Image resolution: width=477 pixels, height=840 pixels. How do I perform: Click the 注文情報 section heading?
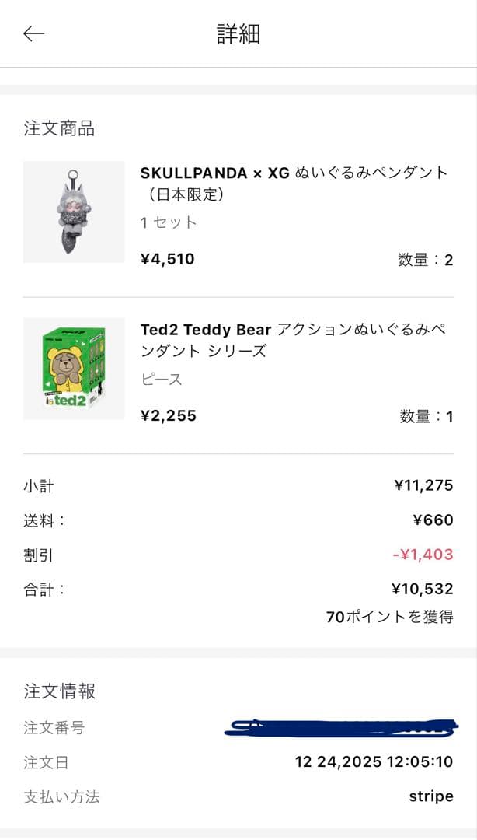[x=59, y=691]
